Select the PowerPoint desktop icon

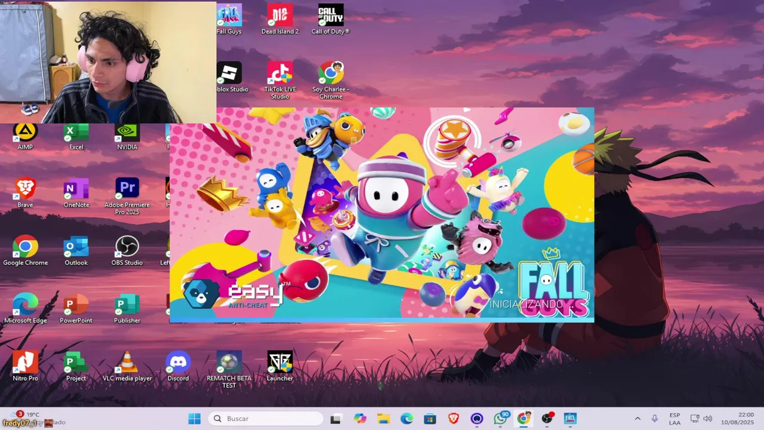[76, 309]
